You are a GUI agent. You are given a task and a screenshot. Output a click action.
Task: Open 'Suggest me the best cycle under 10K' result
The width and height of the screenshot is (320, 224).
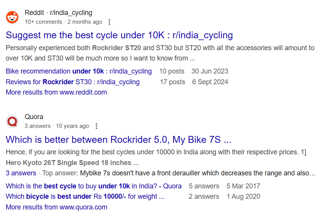click(119, 35)
